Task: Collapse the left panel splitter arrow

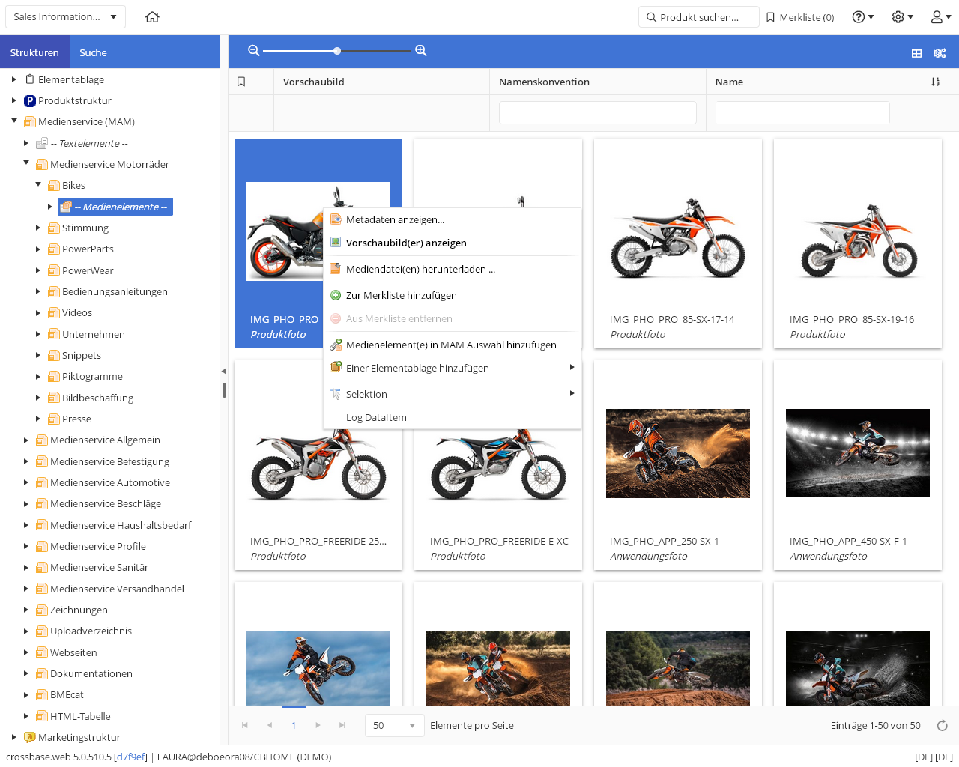Action: coord(223,371)
